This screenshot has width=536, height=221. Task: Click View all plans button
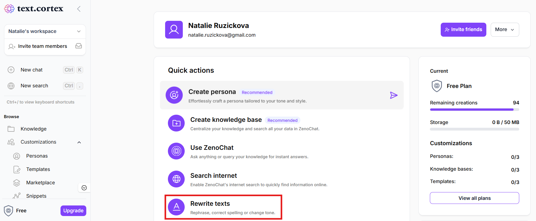(475, 198)
